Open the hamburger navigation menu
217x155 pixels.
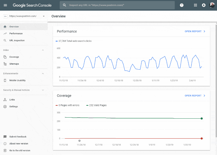[5, 5]
